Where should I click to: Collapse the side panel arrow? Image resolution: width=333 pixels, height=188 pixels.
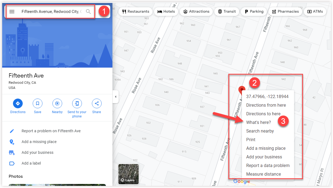116,97
